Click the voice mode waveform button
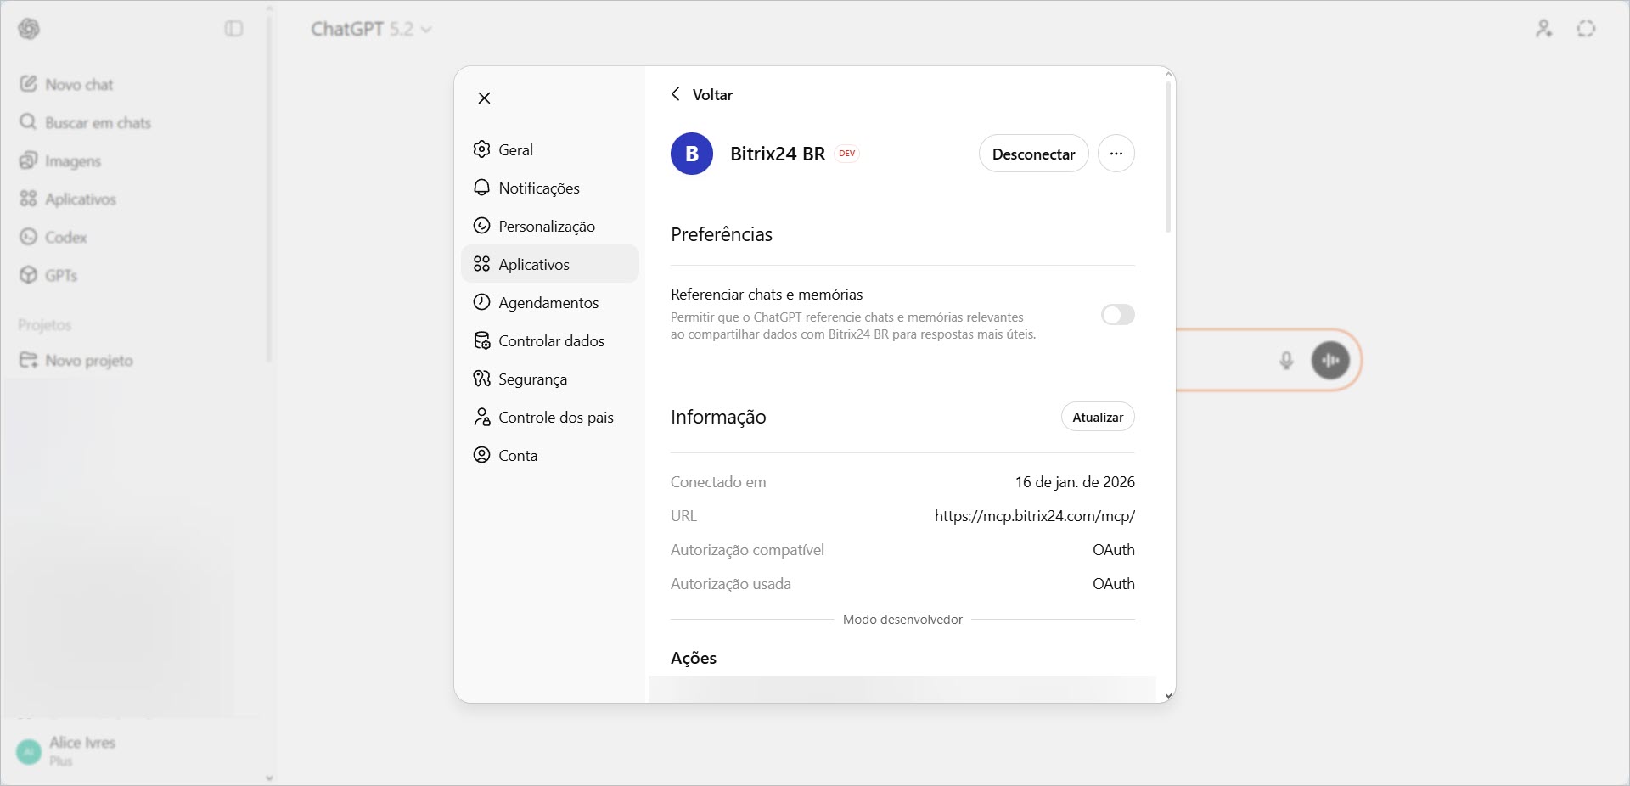Image resolution: width=1630 pixels, height=786 pixels. (1330, 360)
